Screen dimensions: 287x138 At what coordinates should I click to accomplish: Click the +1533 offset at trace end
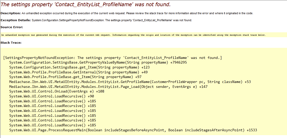pos(252,130)
